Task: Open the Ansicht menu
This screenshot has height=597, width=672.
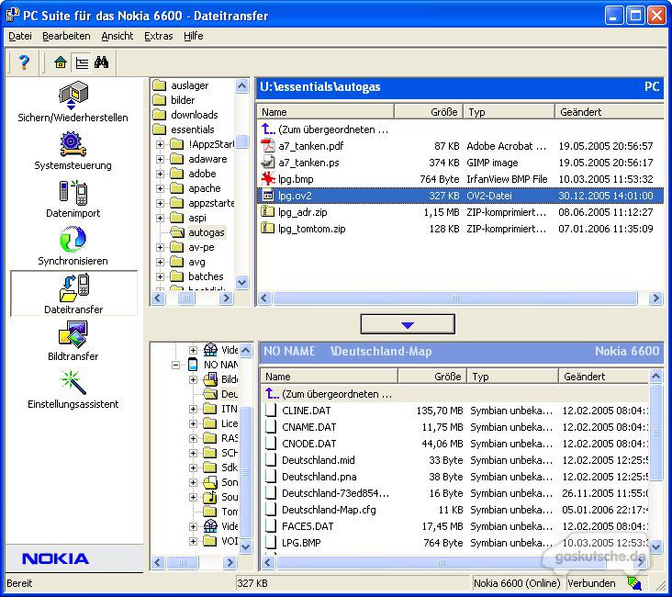Action: pos(117,36)
